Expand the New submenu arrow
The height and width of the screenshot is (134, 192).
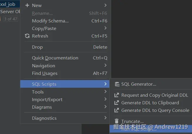click(x=106, y=5)
